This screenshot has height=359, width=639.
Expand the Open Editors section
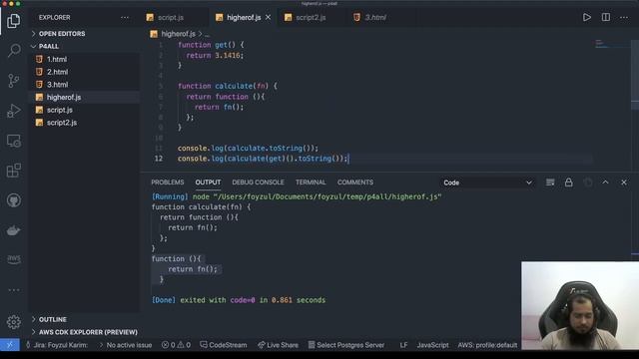pos(84,34)
